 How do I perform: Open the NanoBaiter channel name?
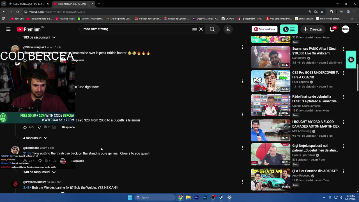(x=299, y=58)
